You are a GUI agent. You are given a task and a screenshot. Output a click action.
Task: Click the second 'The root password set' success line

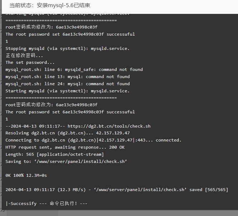[70, 112]
